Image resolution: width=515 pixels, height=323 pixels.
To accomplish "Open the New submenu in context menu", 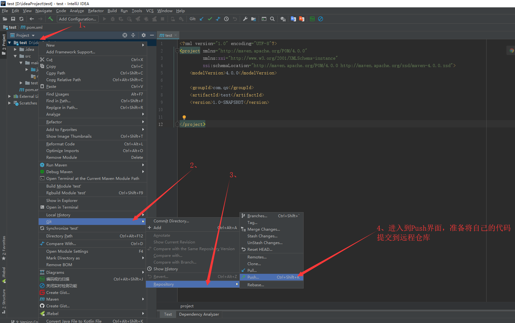I will click(x=93, y=45).
